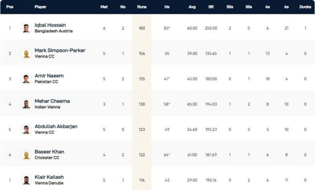Click Abdullah Akbarjan's player photo
This screenshot has width=315, height=190.
click(x=26, y=129)
